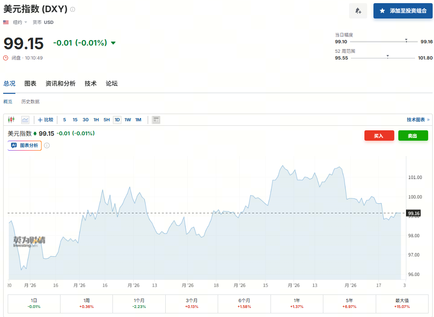Select the 1个月 performance period cell
434x317 pixels.
[139, 303]
